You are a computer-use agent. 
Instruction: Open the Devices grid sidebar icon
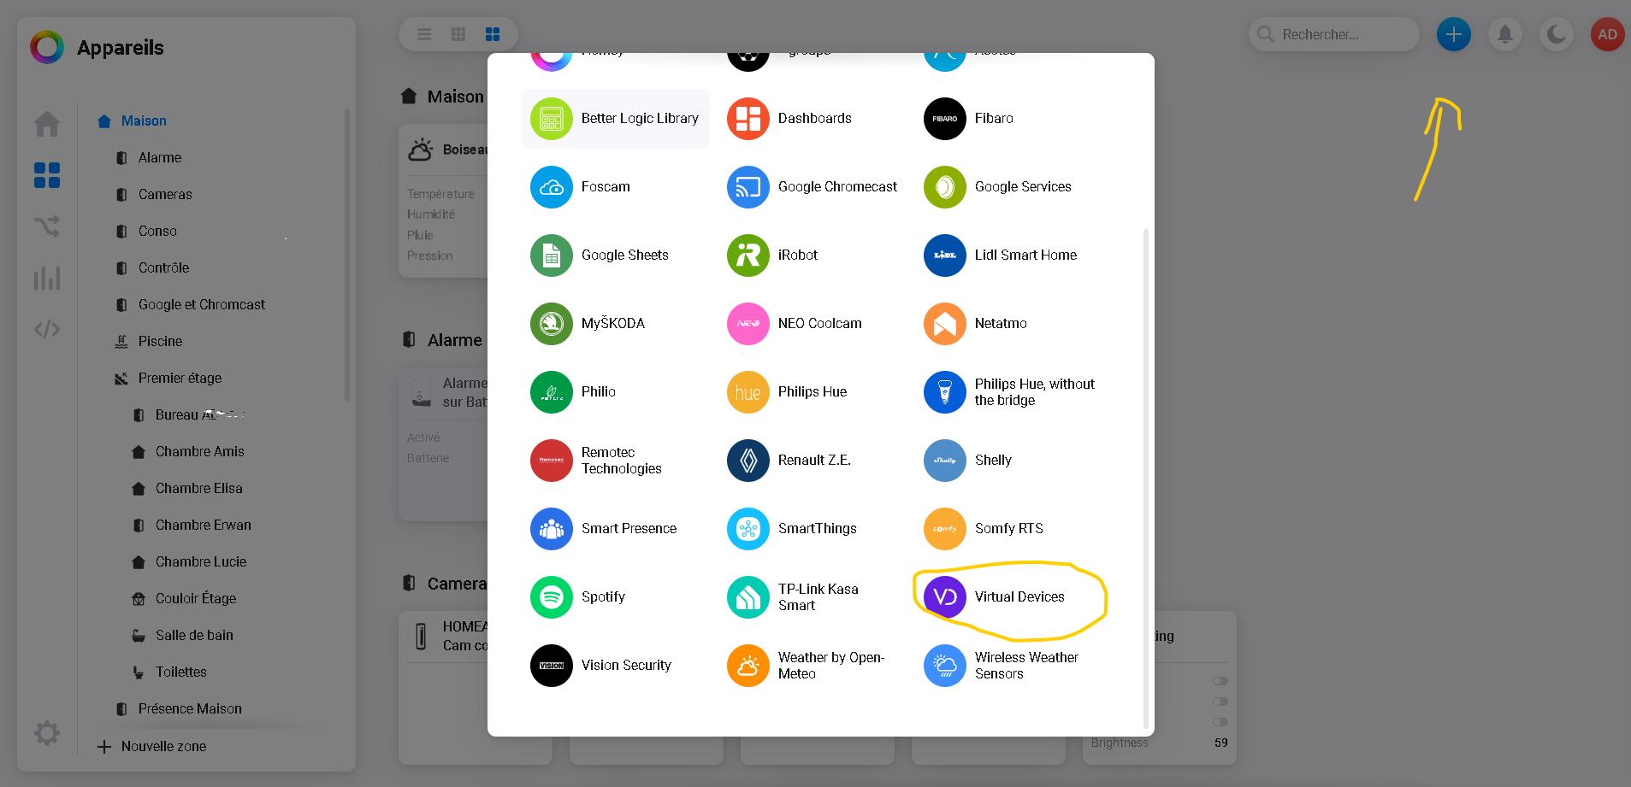(47, 175)
